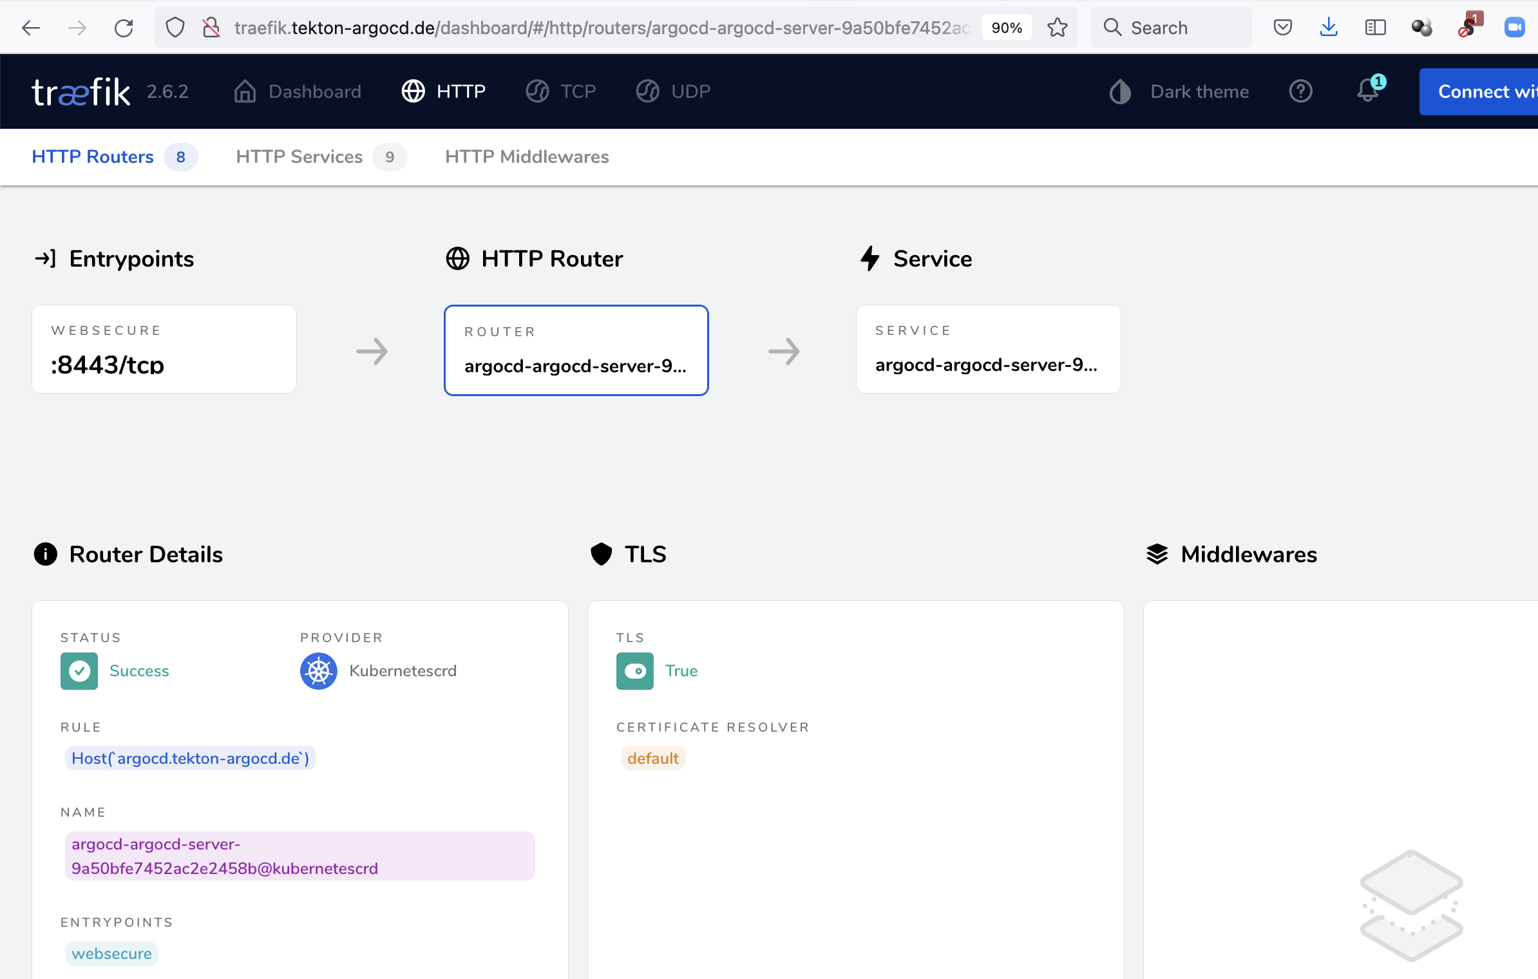Click the websecure entrypoint label
This screenshot has height=979, width=1538.
coord(112,953)
